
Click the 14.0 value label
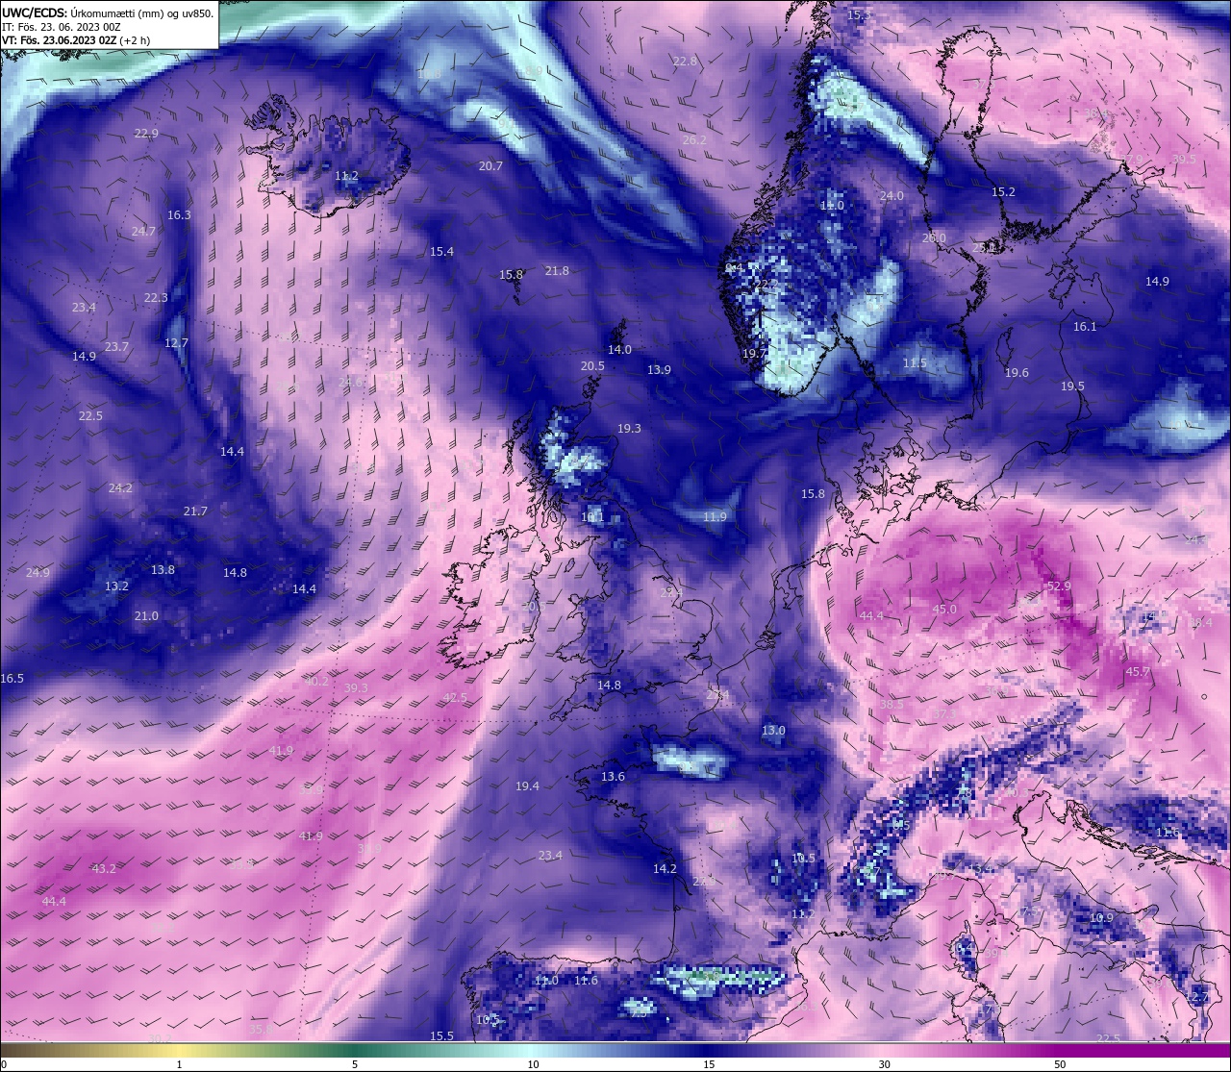[619, 350]
